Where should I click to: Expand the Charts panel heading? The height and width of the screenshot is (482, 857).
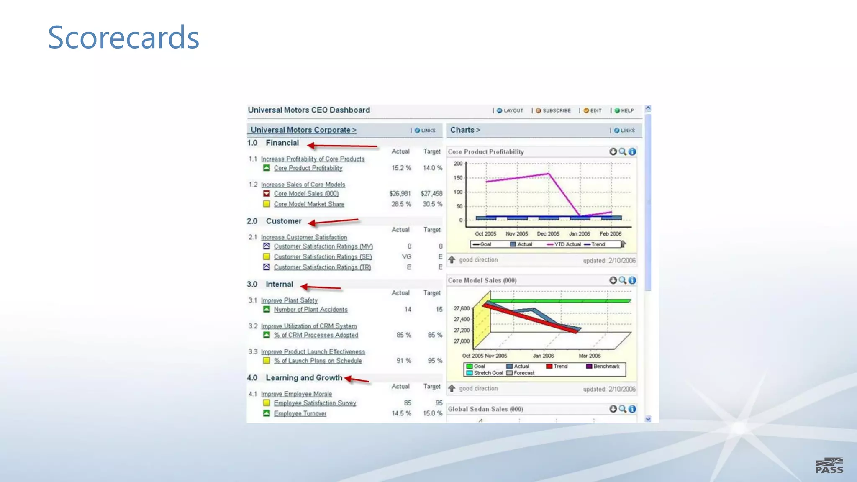[x=465, y=130]
